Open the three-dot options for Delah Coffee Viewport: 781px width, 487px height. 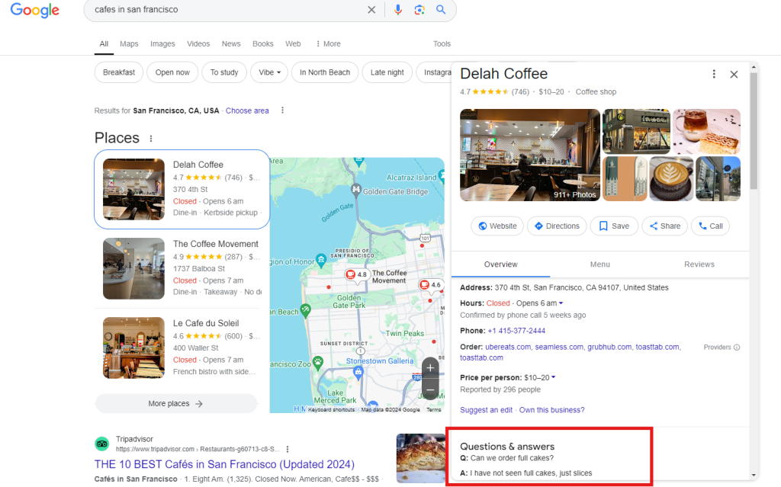click(x=714, y=74)
